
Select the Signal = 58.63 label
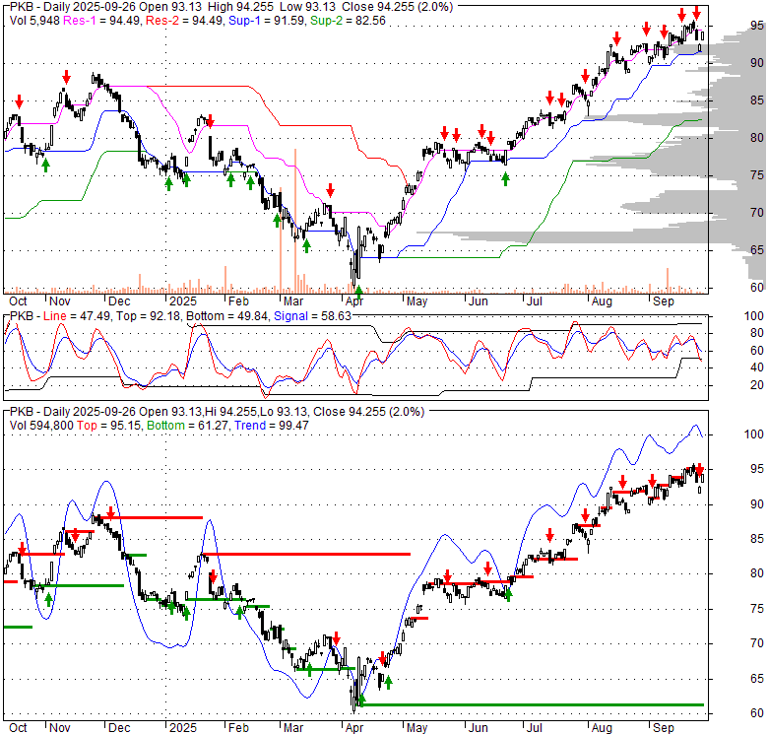pyautogui.click(x=312, y=316)
